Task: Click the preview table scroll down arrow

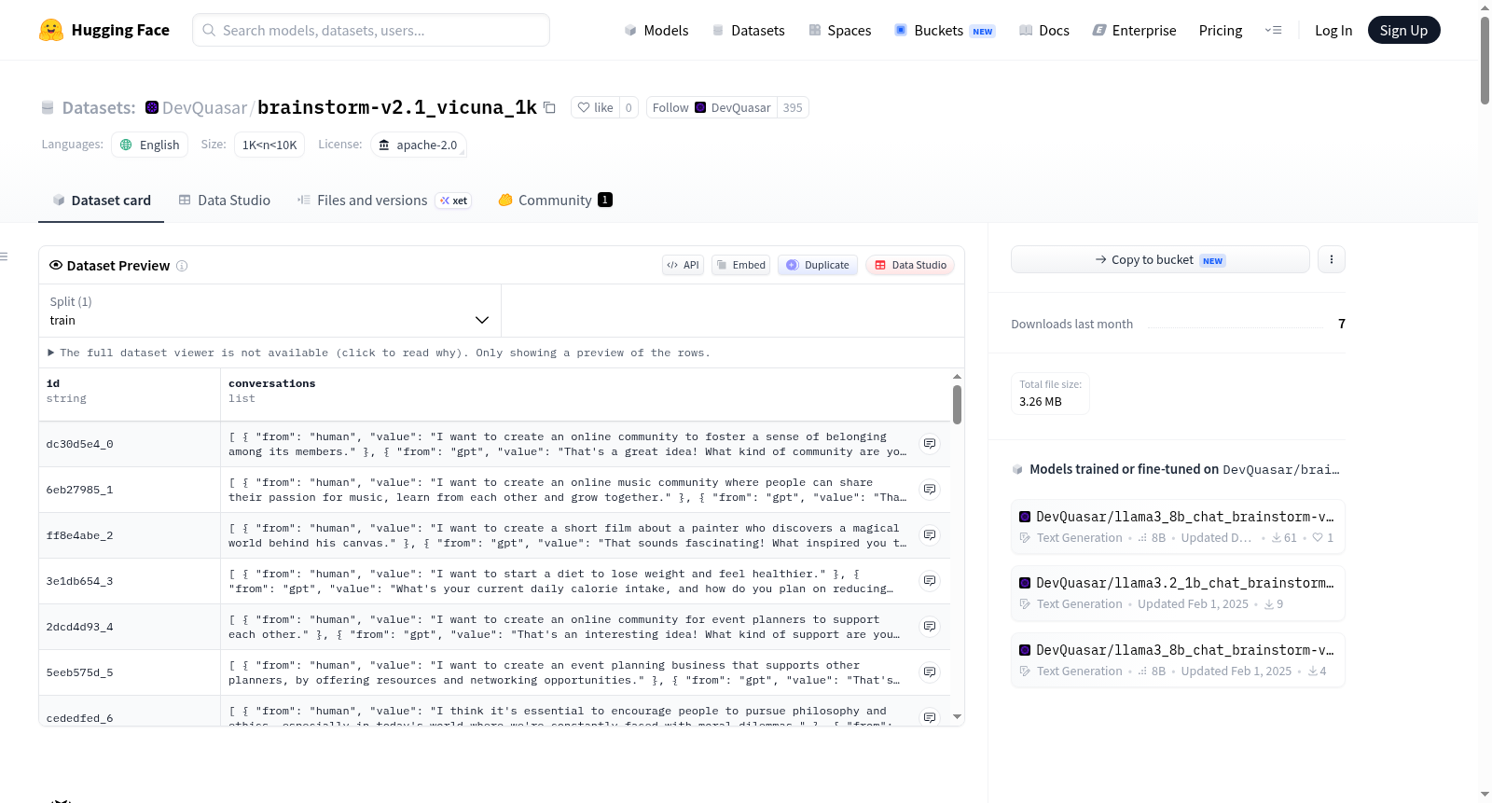Action: [957, 717]
